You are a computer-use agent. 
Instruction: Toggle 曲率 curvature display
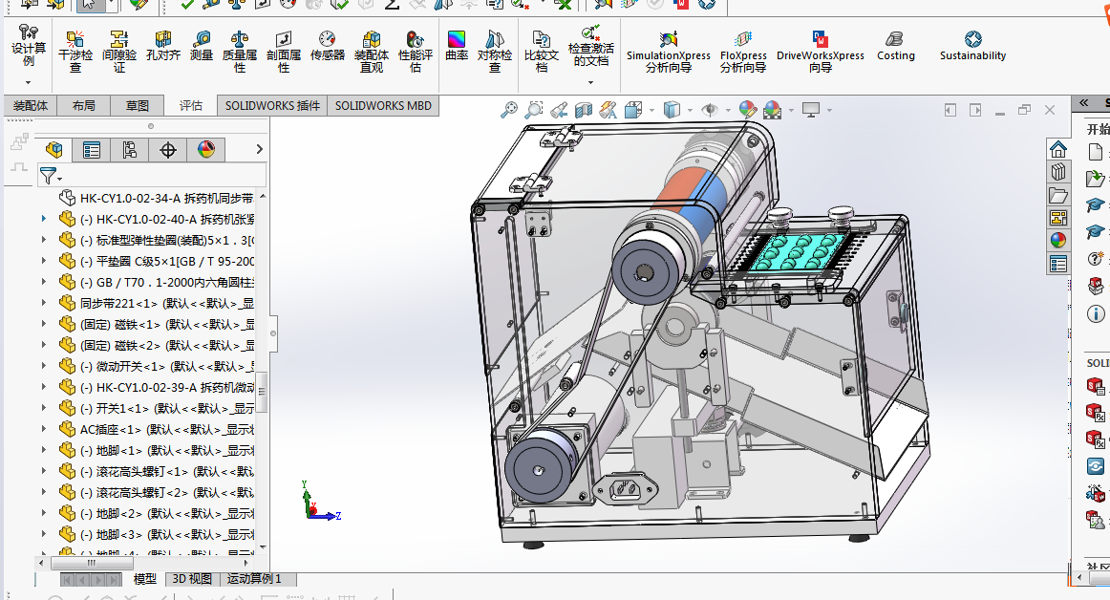[x=457, y=45]
